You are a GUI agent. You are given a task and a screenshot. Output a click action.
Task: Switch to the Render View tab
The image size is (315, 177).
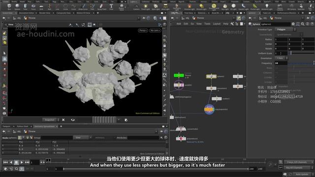(x=45, y=13)
